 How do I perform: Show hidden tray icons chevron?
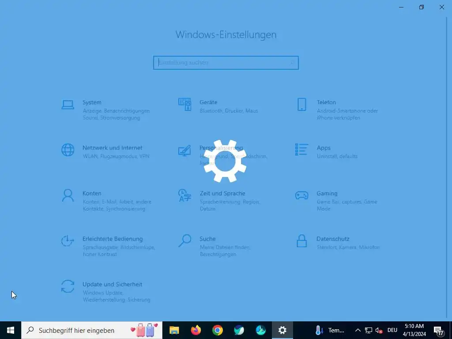coord(358,330)
